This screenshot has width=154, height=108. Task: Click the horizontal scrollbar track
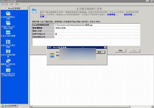coord(141,107)
